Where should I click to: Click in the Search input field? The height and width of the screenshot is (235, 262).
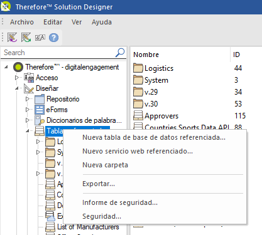tap(58, 53)
